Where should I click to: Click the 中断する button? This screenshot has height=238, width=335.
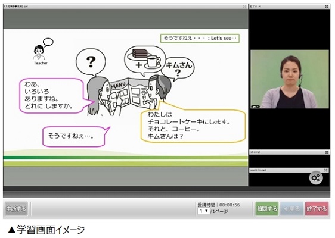click(x=16, y=209)
